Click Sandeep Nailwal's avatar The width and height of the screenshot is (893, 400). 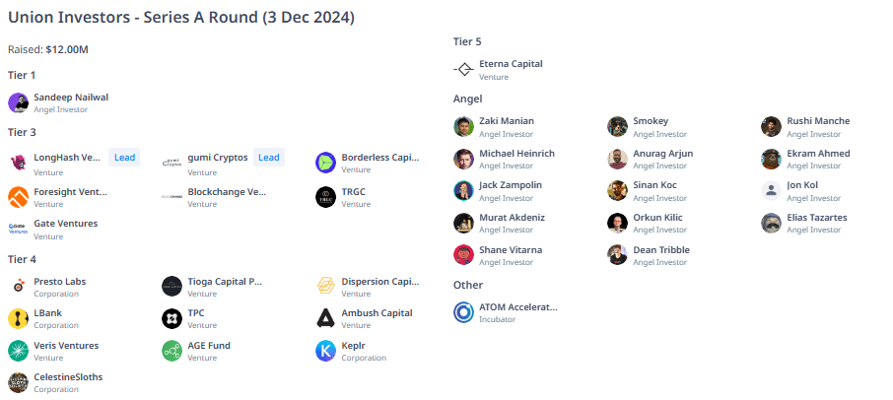(18, 102)
